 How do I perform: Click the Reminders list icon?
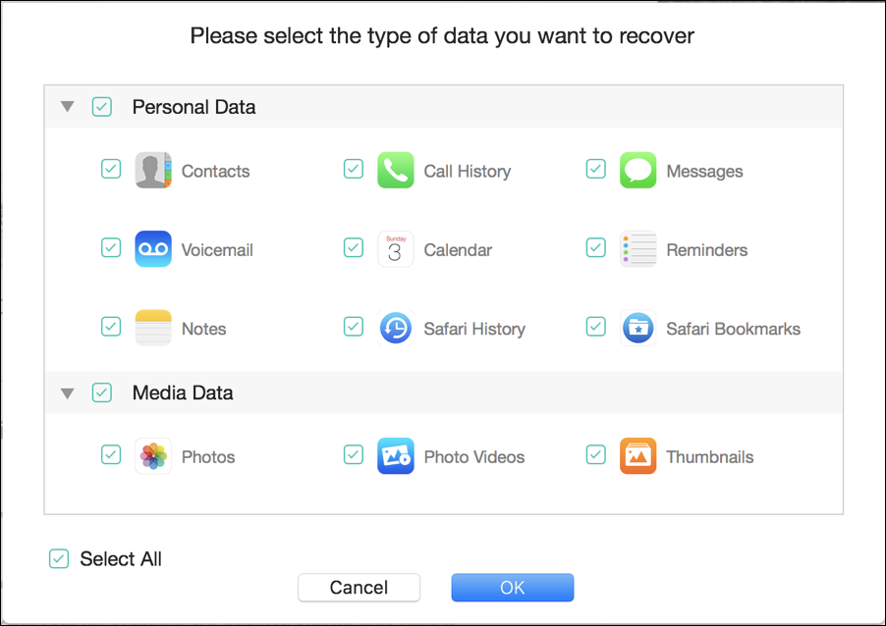(638, 249)
